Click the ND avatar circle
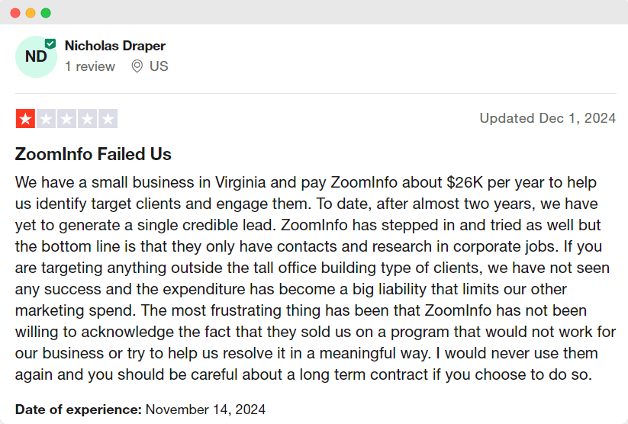 click(36, 57)
